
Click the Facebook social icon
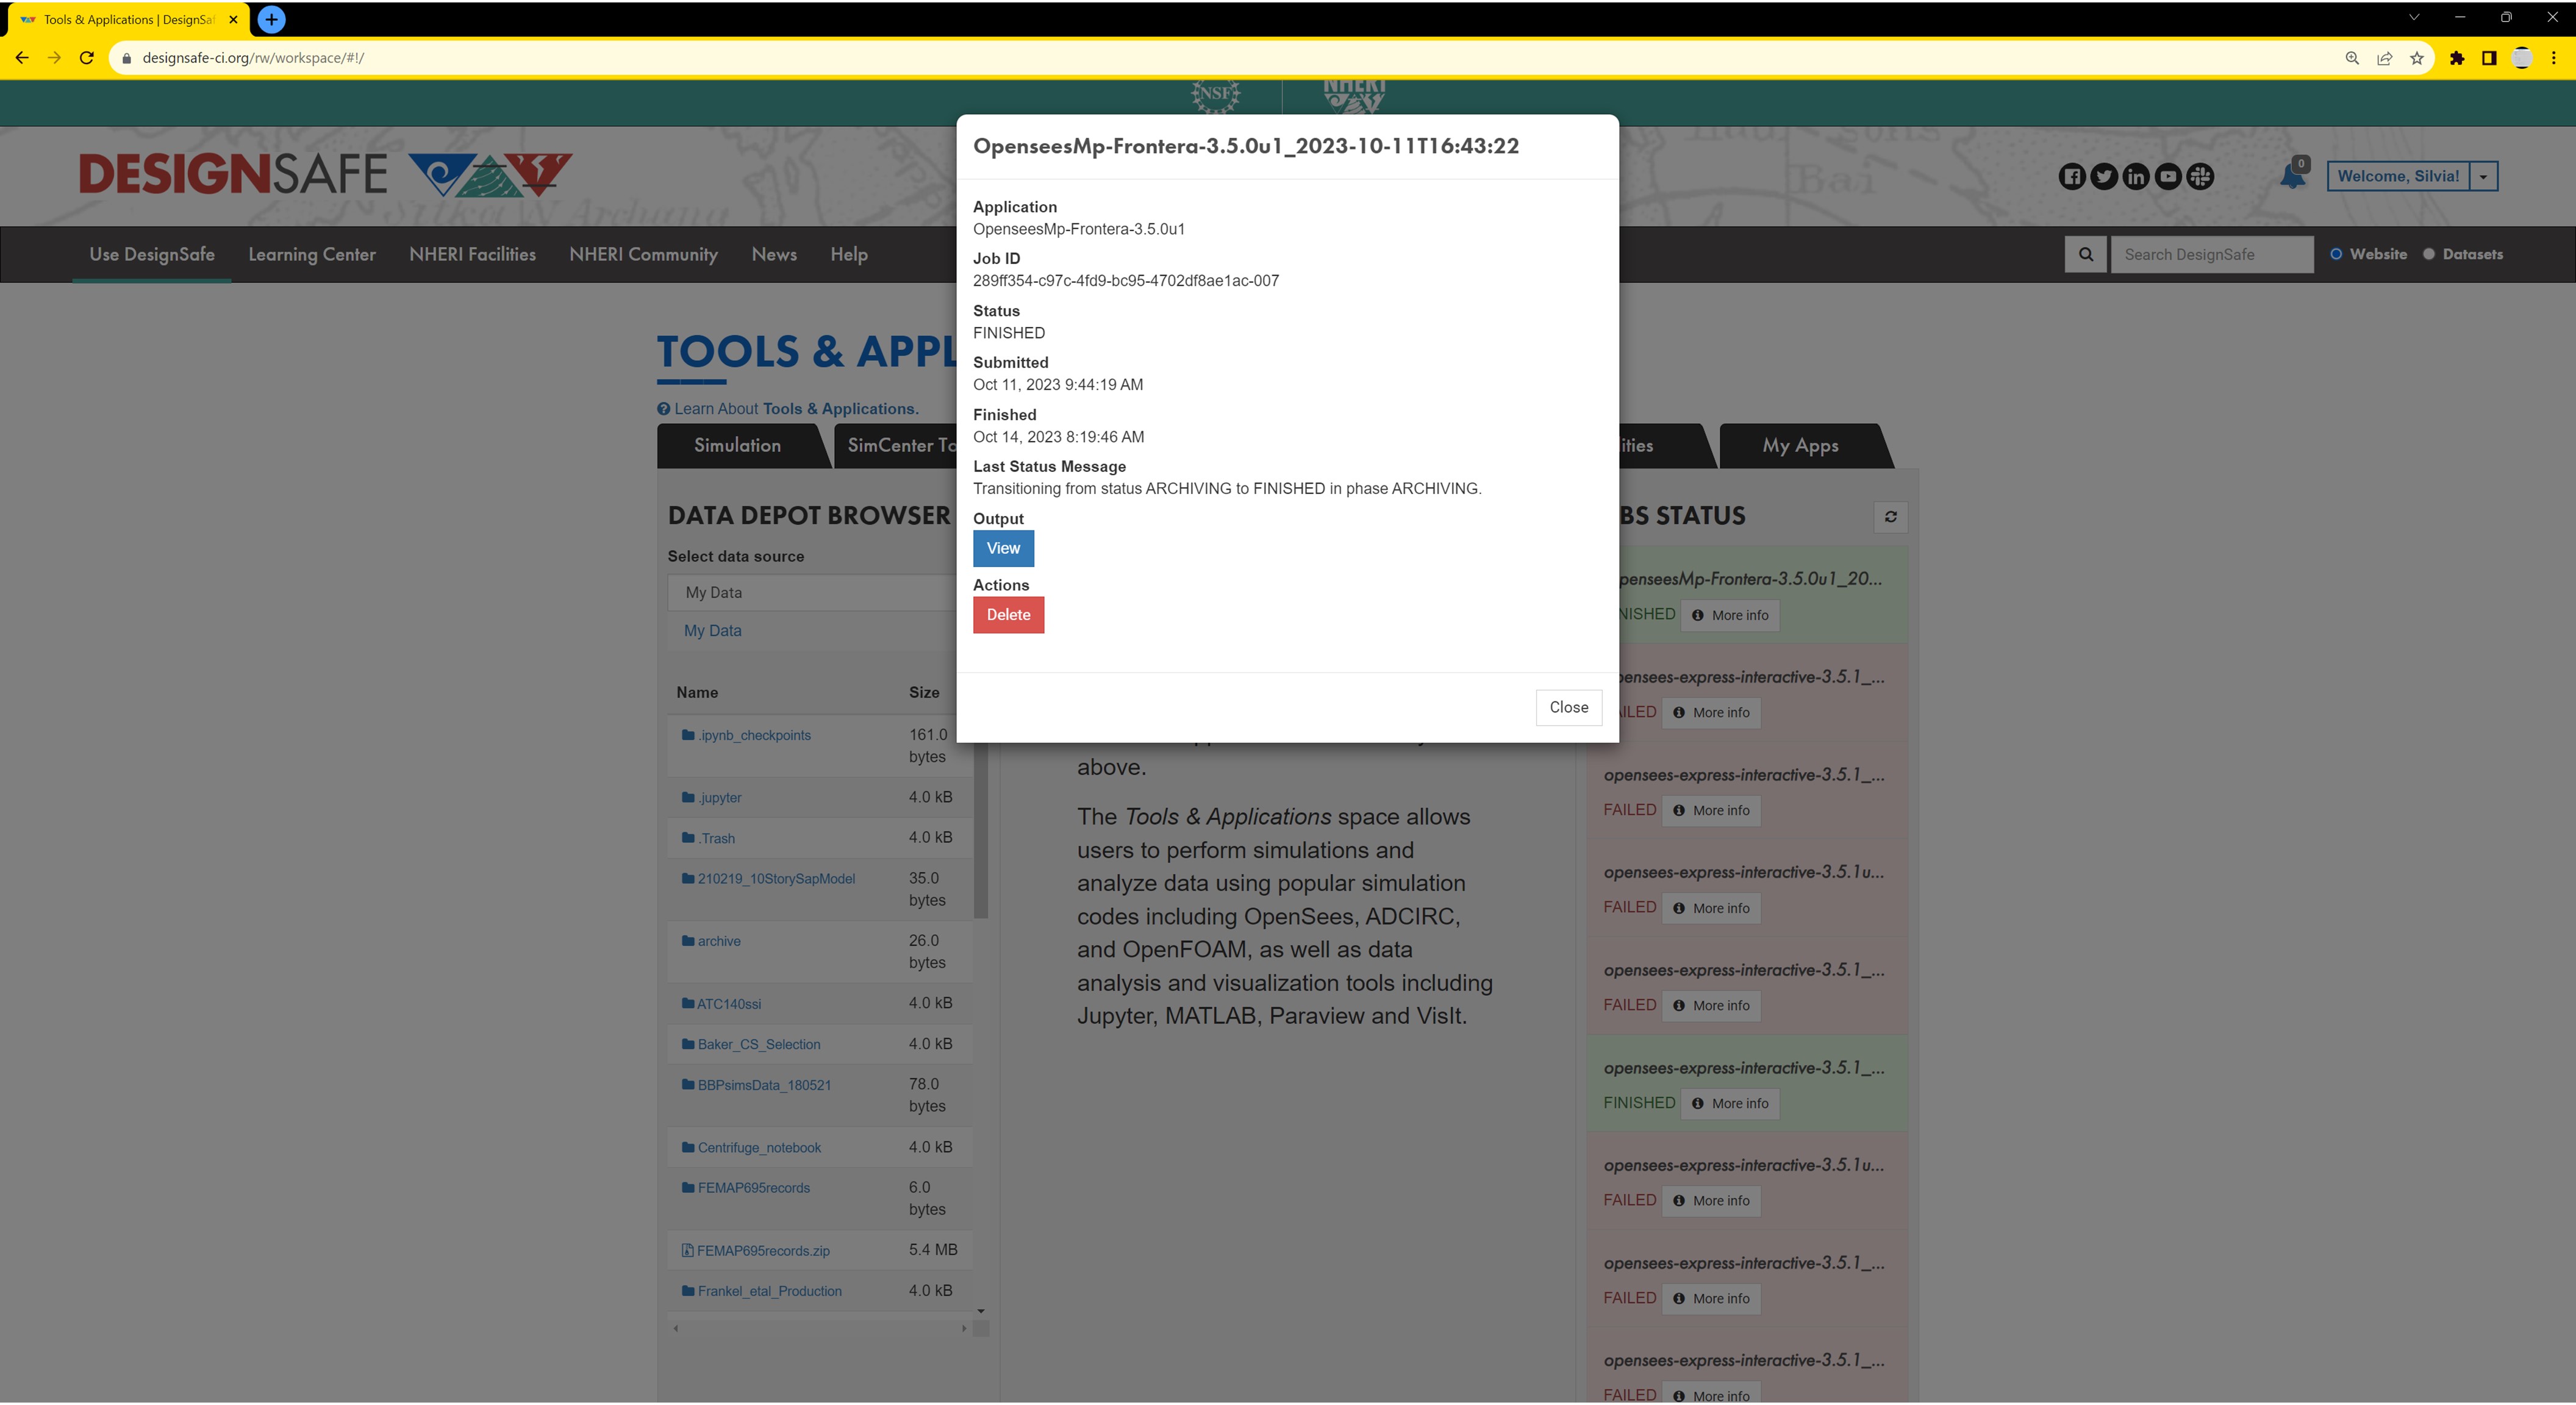pyautogui.click(x=2072, y=177)
